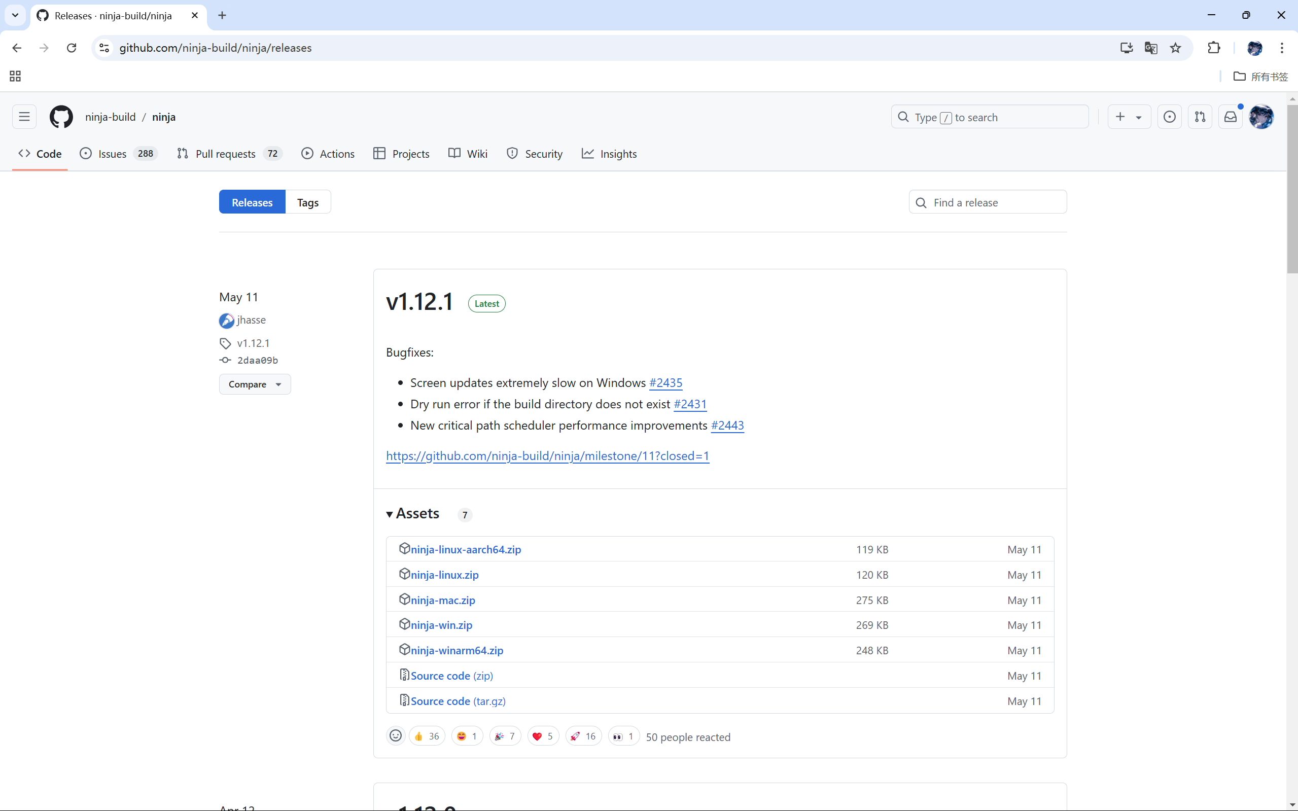Click the heart reaction with 5

[x=543, y=736]
